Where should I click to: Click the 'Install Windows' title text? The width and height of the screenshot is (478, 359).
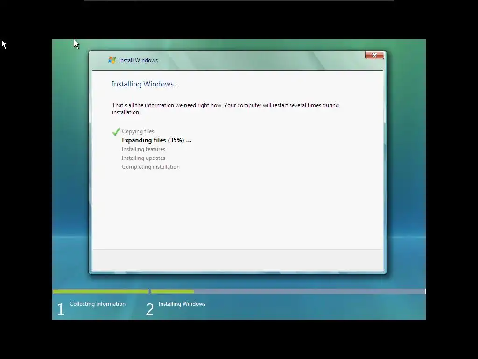(138, 60)
